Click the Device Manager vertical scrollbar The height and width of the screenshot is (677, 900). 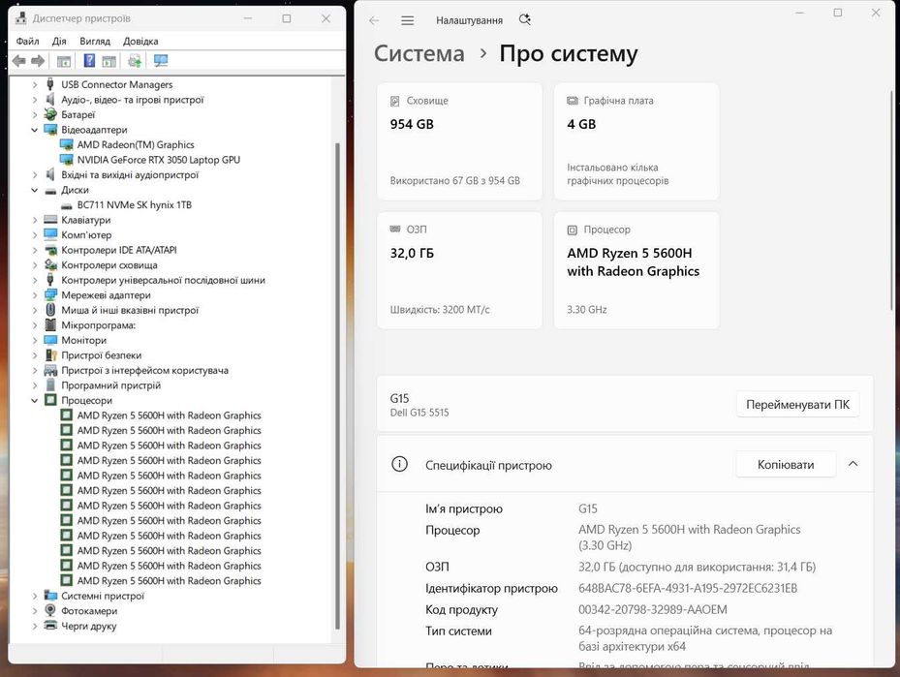tap(337, 385)
